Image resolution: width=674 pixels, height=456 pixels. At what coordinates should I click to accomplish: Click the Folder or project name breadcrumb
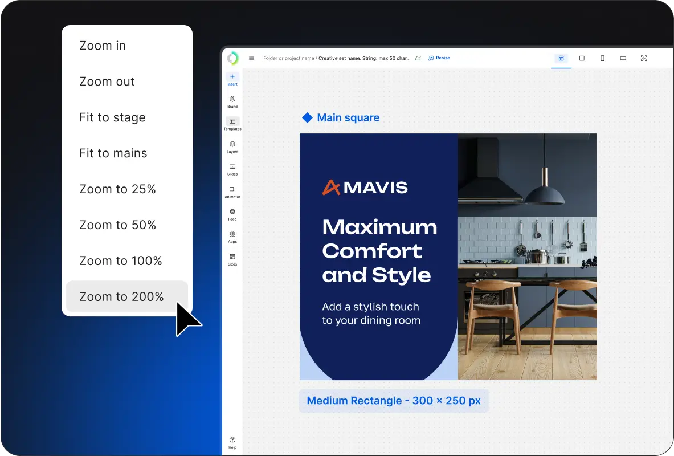click(288, 58)
